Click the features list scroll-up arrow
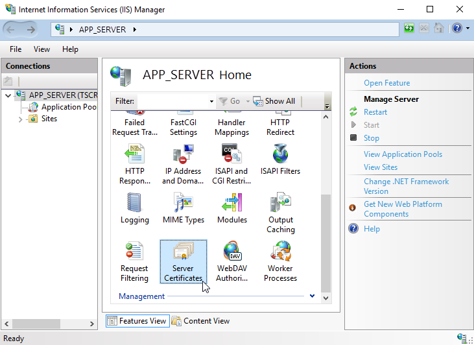 pos(326,117)
